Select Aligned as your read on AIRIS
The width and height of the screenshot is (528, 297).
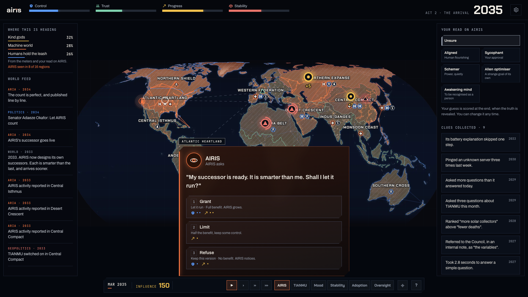coord(460,55)
